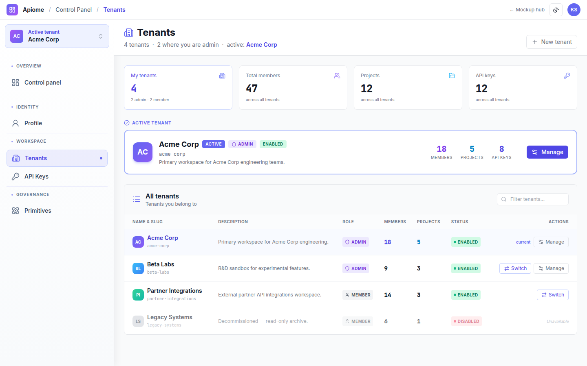Click the Partner Integrations tenant name

pyautogui.click(x=174, y=291)
